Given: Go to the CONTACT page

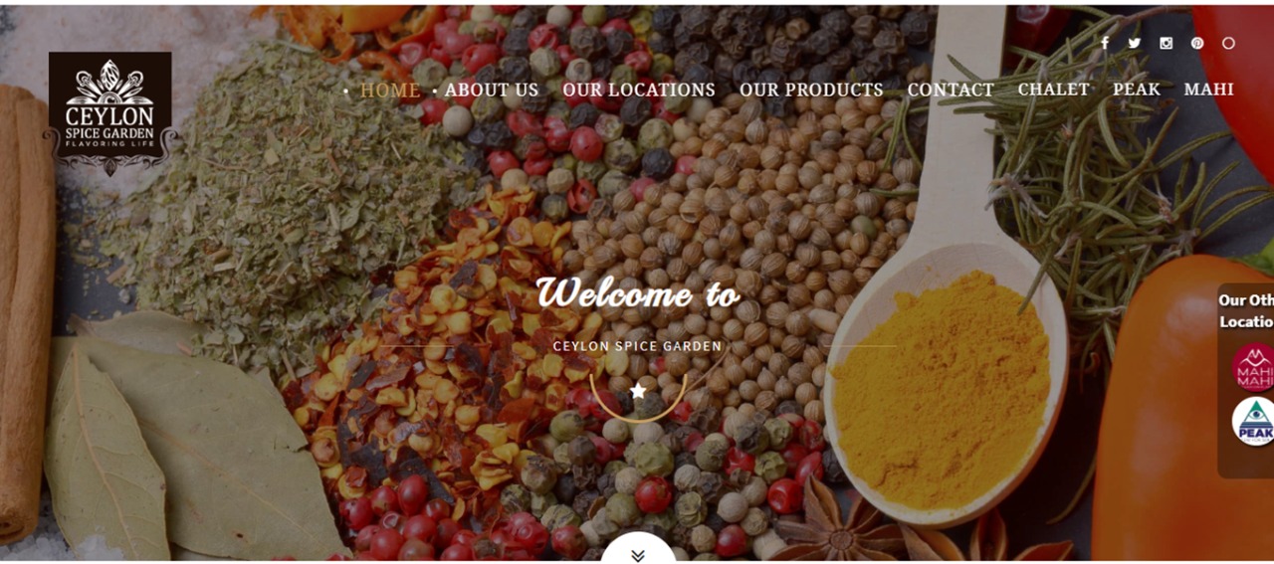Looking at the screenshot, I should pyautogui.click(x=951, y=90).
